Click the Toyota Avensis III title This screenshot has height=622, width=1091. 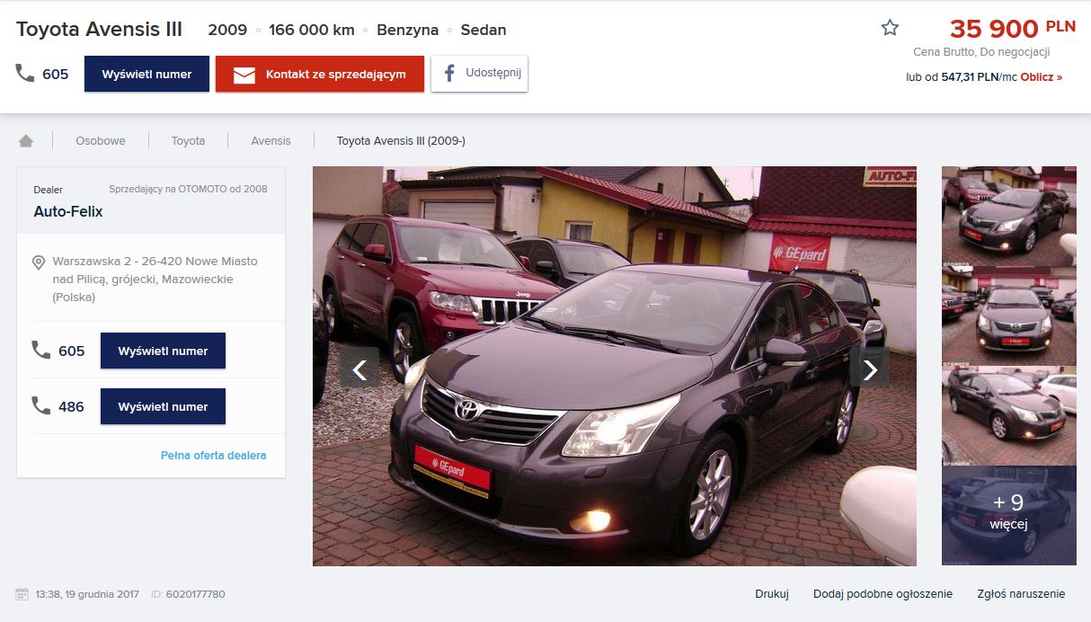(99, 30)
